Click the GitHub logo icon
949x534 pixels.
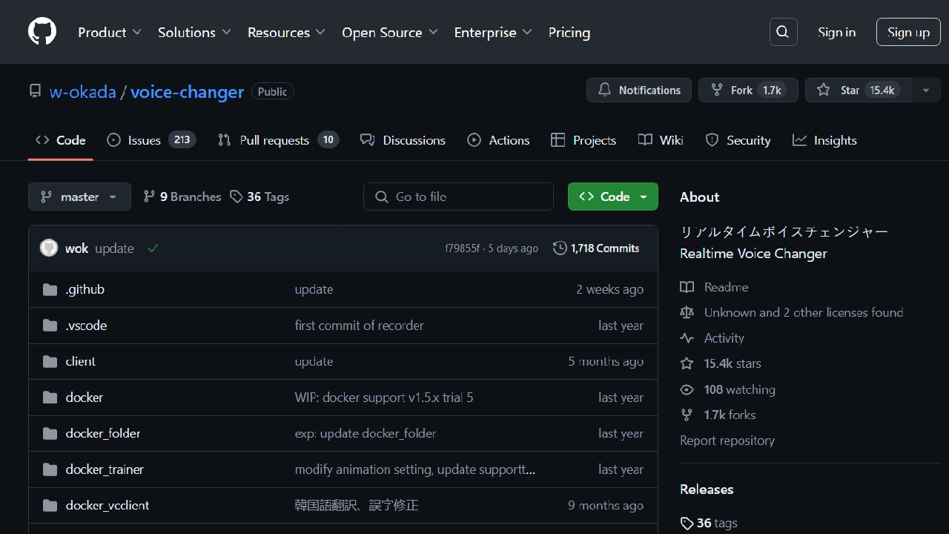(x=42, y=32)
